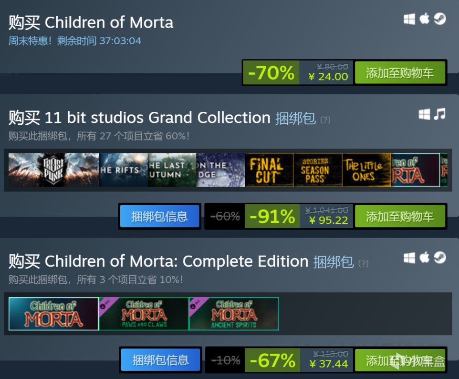Click Apple platform icon for Children of Morta
This screenshot has width=459, height=379.
click(x=424, y=19)
